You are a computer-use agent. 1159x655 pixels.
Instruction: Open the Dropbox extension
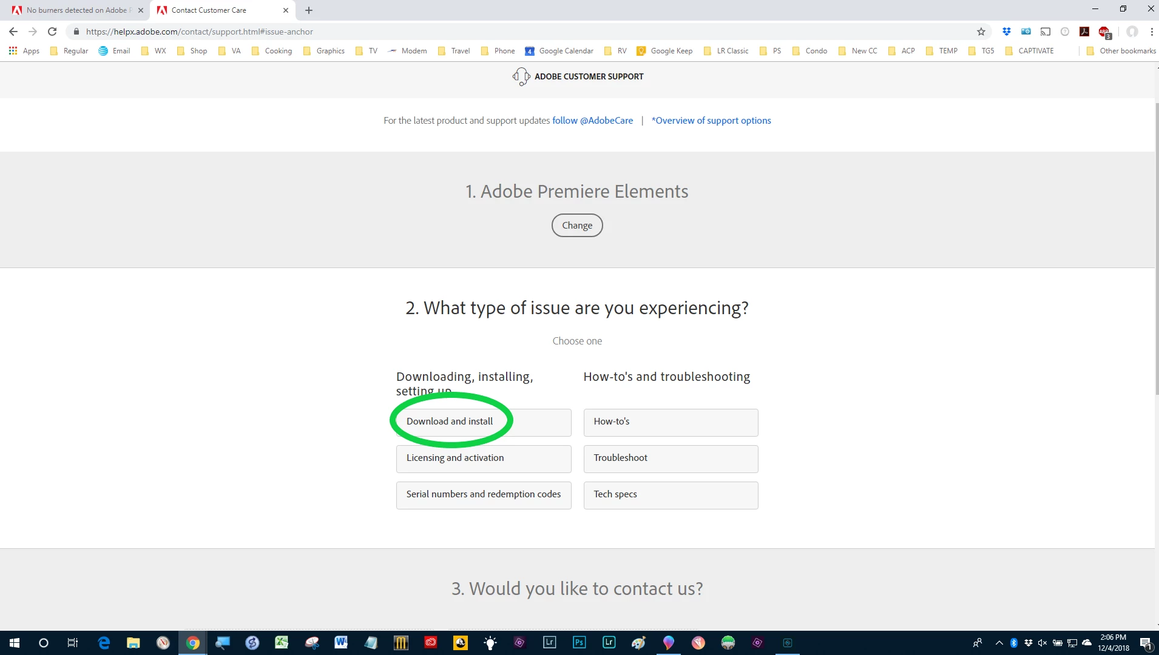1007,32
